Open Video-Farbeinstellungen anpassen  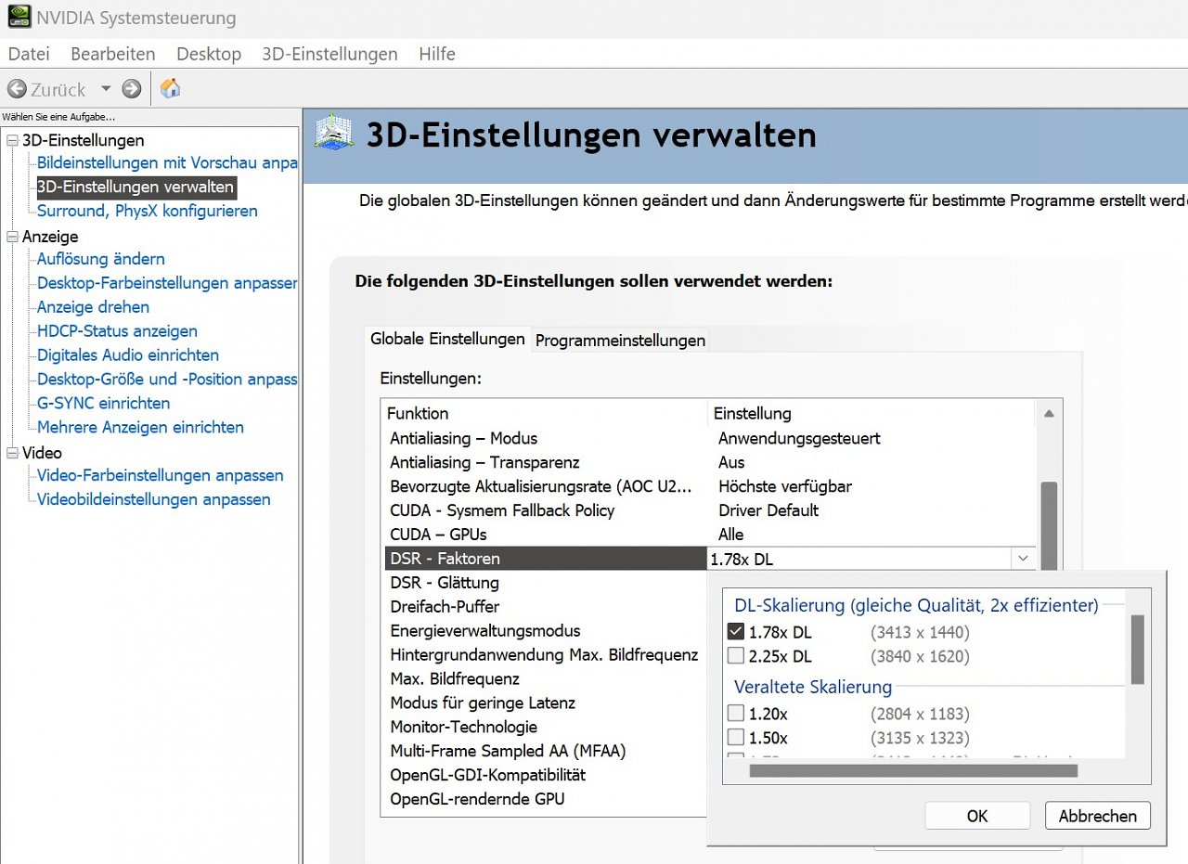161,475
